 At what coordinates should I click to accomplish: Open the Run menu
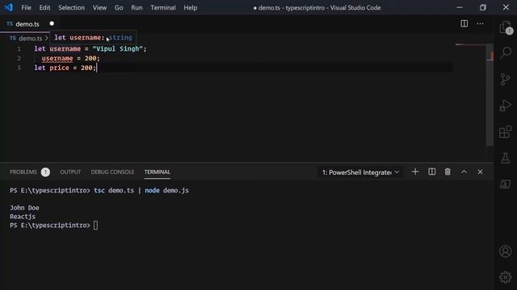[x=137, y=7]
